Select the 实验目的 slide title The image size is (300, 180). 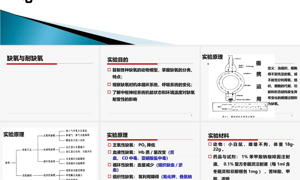pos(118,60)
